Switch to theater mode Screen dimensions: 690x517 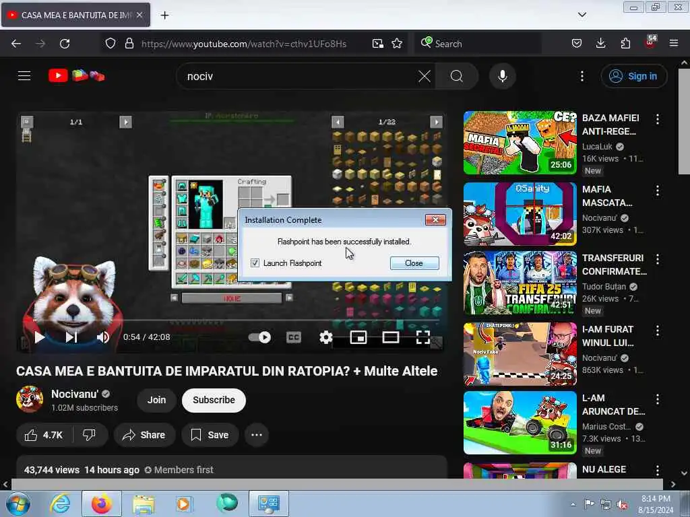tap(391, 337)
